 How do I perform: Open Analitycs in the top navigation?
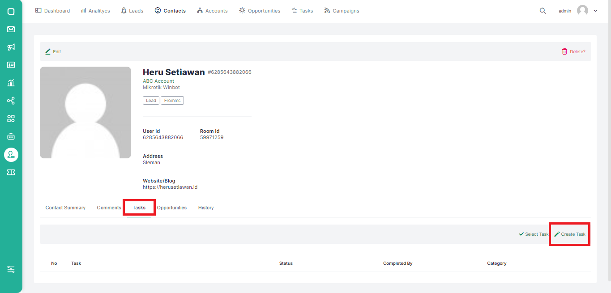click(95, 11)
